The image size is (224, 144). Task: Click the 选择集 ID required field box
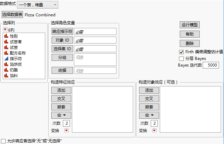pos(95,49)
